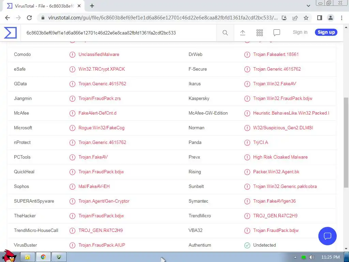Open the floating blue chat button
The width and height of the screenshot is (349, 262).
click(x=328, y=236)
